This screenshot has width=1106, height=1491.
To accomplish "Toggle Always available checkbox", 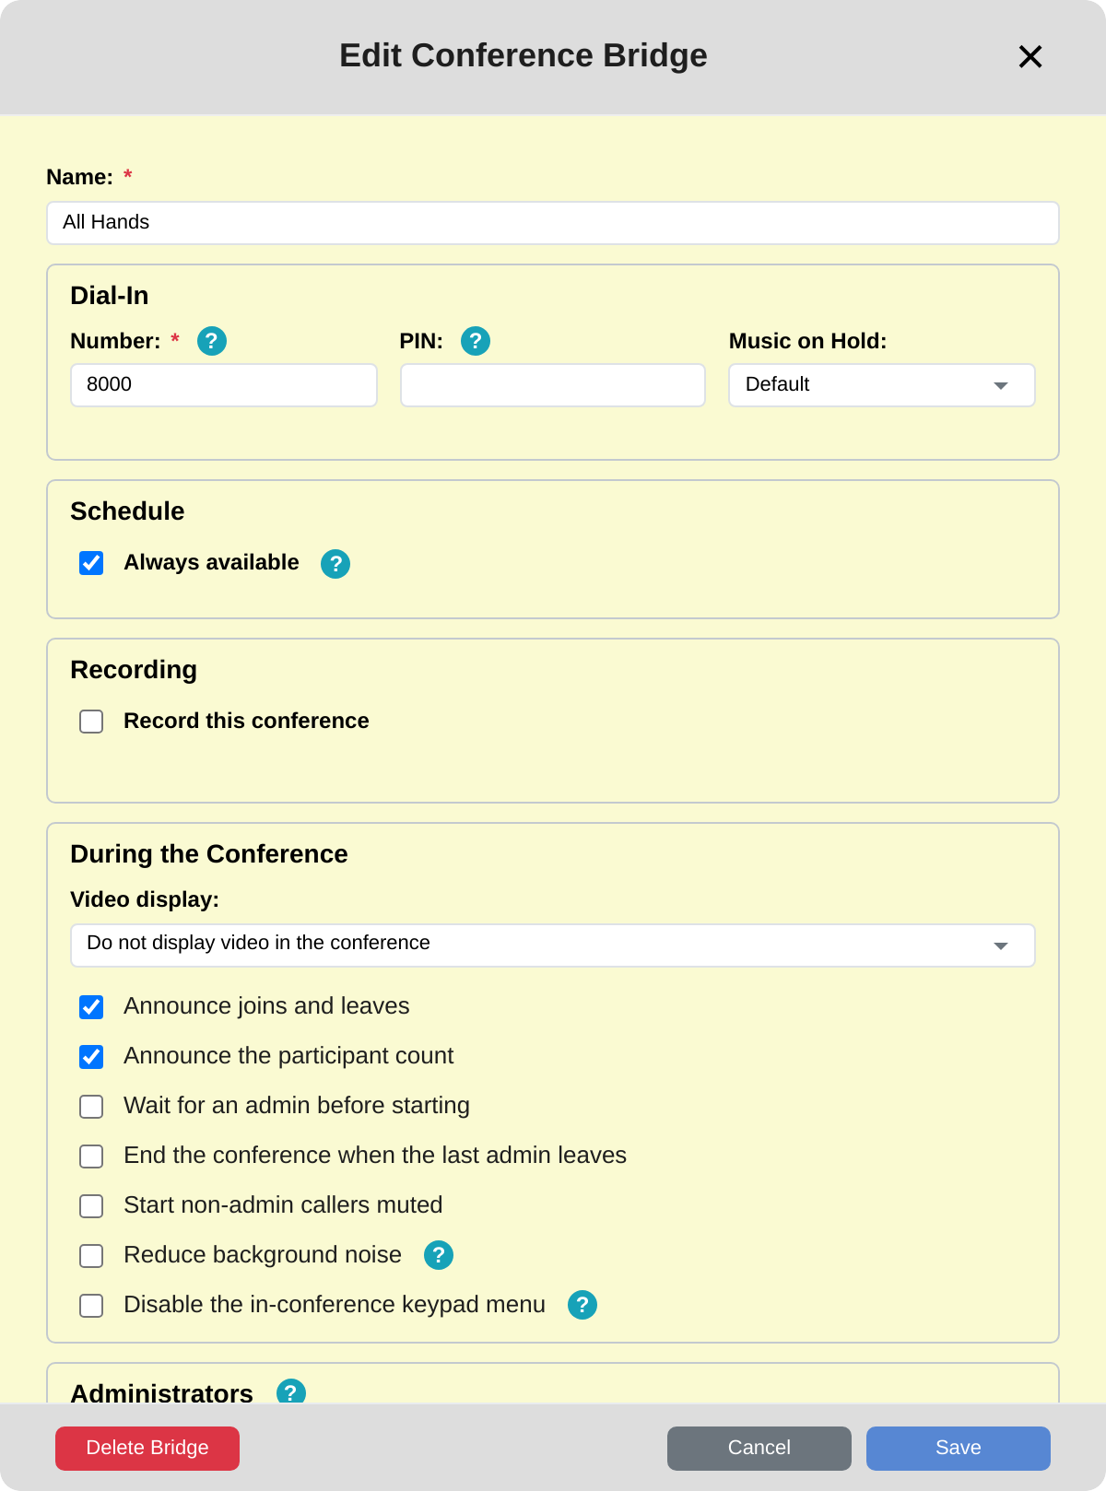I will [x=91, y=563].
